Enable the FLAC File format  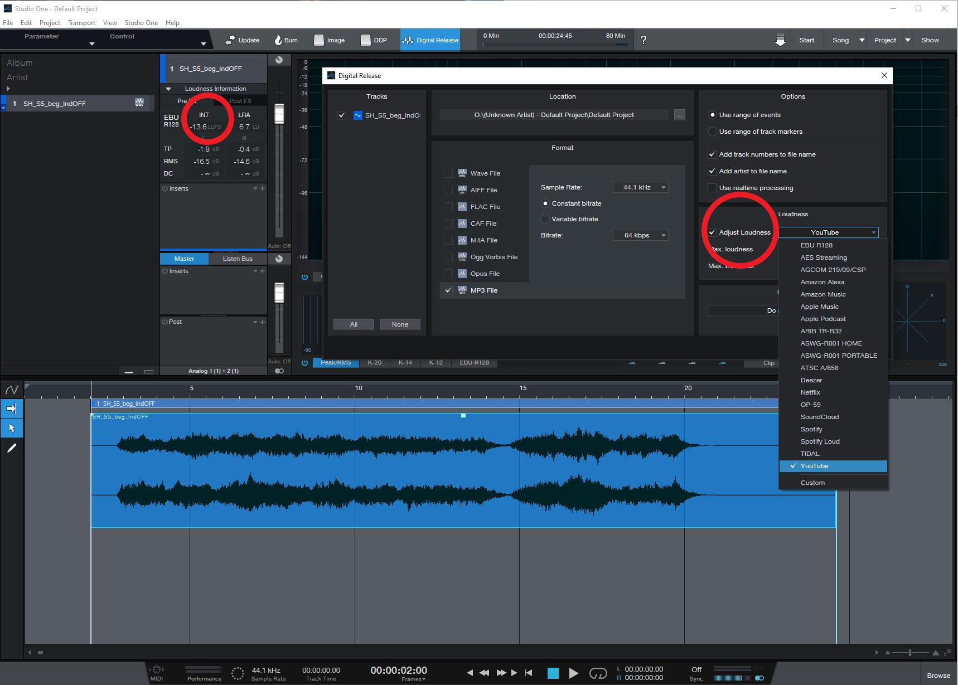pos(448,207)
